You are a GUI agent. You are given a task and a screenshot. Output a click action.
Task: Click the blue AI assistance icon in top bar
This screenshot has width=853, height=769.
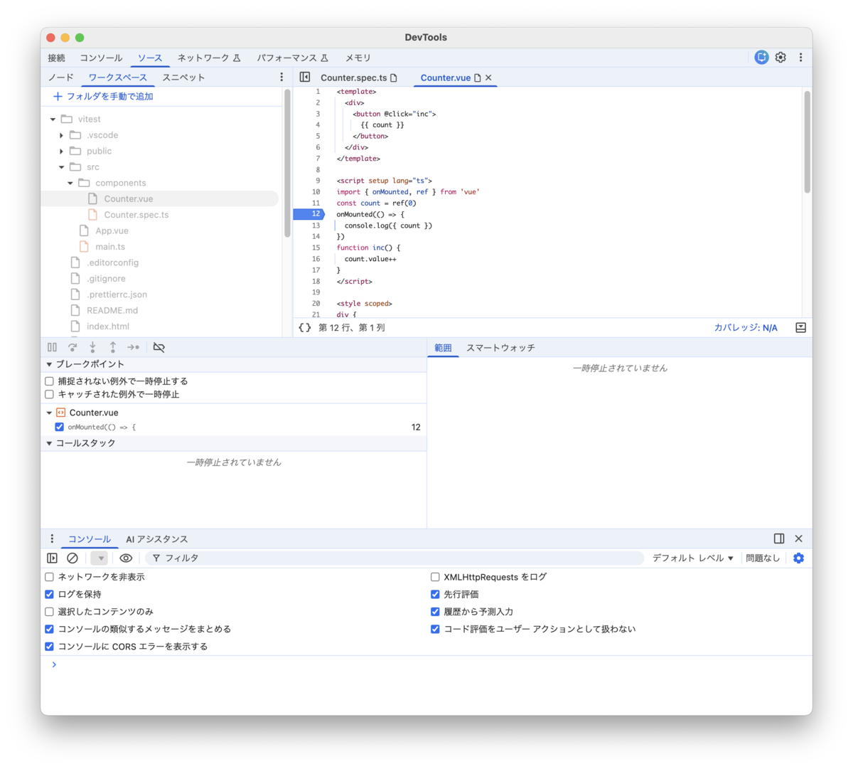coord(761,58)
